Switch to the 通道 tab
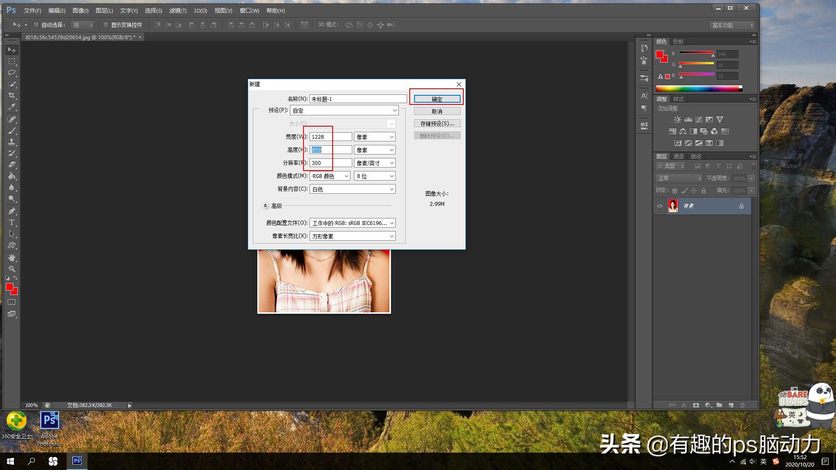 click(x=678, y=156)
